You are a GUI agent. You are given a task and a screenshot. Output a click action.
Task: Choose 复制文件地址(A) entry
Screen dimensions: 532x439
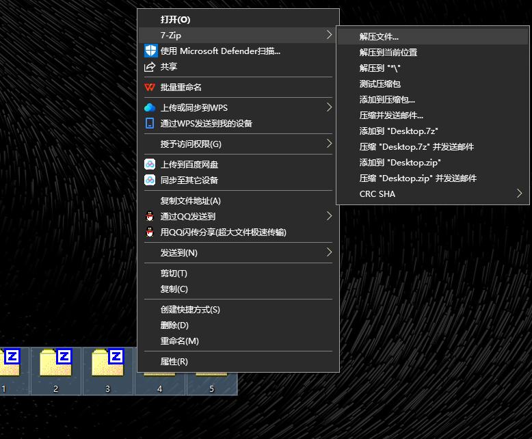pyautogui.click(x=238, y=201)
